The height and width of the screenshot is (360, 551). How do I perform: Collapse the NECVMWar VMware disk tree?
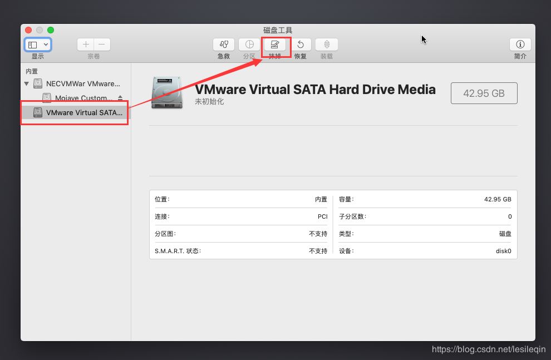[x=26, y=84]
